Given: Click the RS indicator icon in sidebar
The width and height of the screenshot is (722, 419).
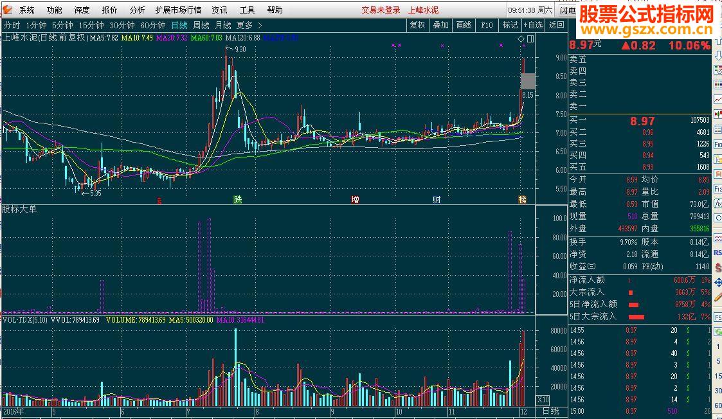Looking at the screenshot, I should point(718,253).
